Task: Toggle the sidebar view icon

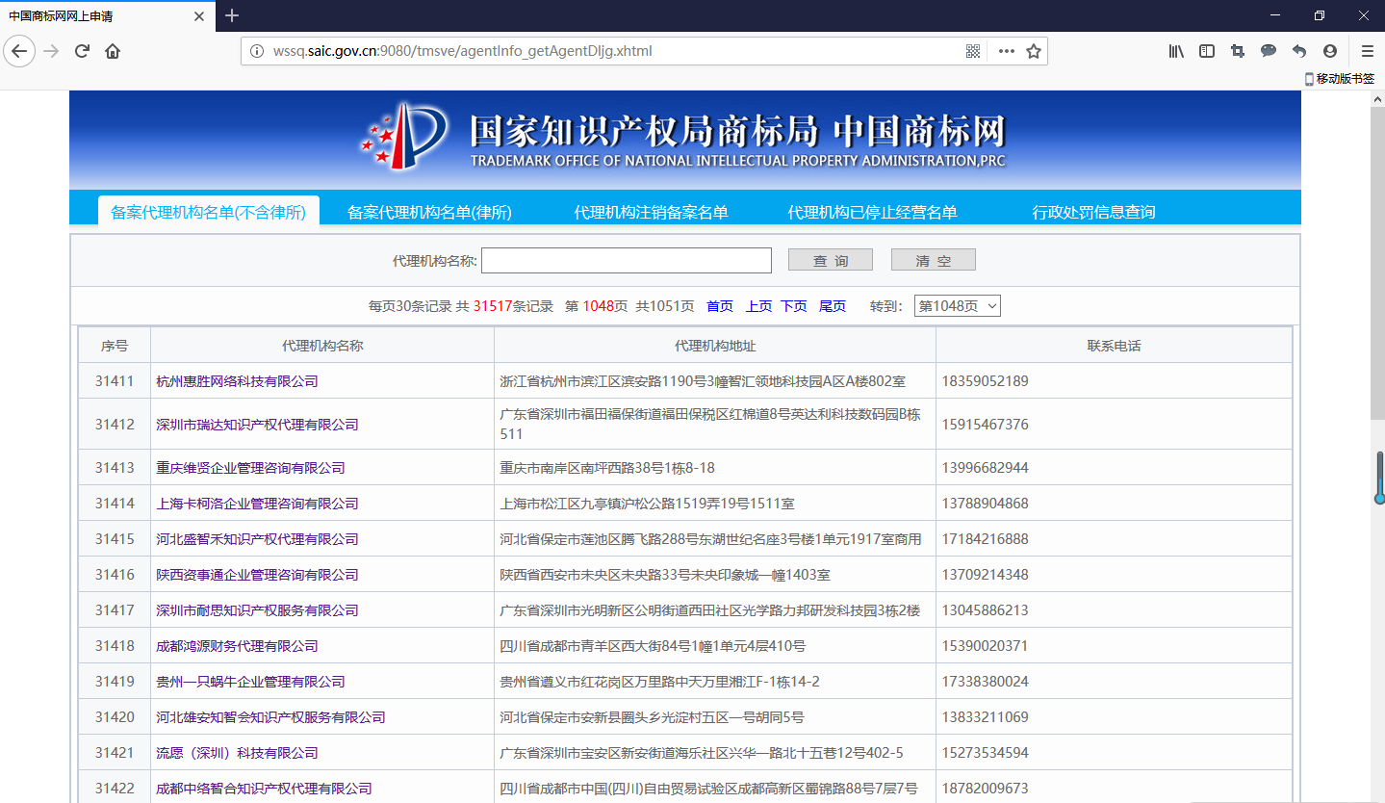Action: click(x=1207, y=51)
